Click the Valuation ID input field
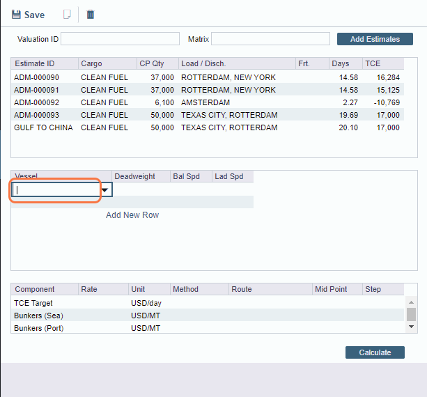 click(x=120, y=39)
